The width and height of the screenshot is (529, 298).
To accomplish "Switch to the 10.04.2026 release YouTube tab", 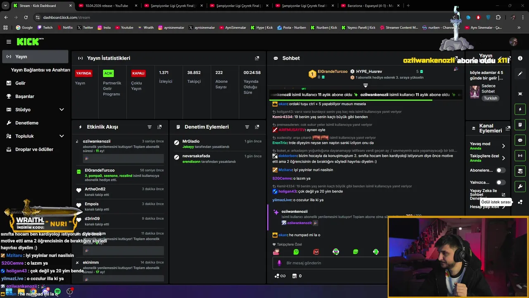I will coord(107,6).
